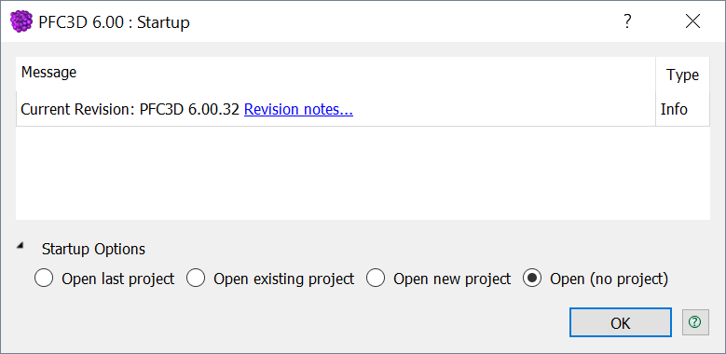
Task: Confirm with the OK button
Action: point(621,322)
